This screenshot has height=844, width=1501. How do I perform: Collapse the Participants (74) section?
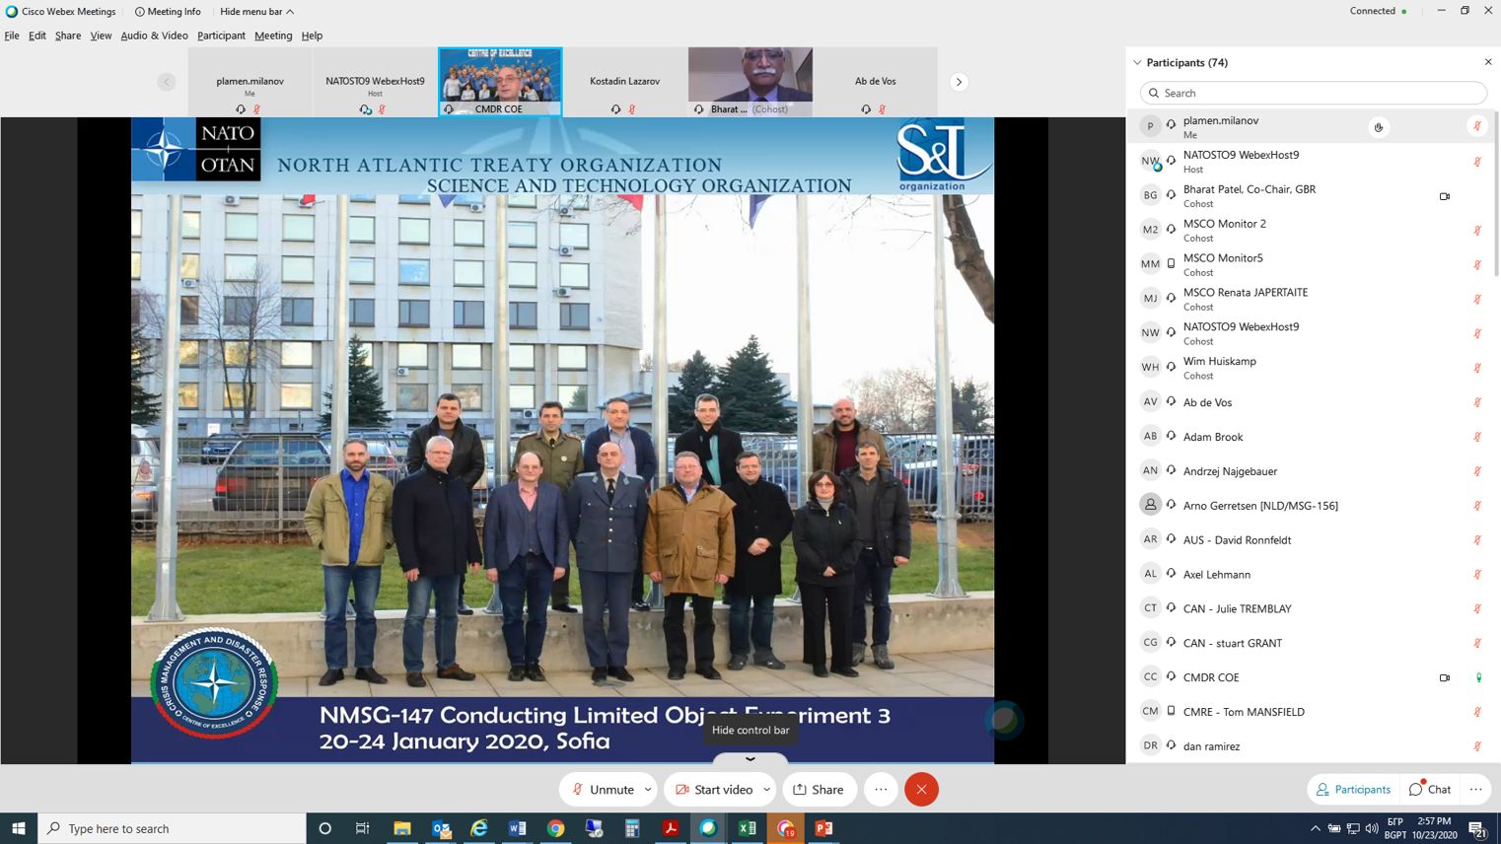pyautogui.click(x=1137, y=62)
